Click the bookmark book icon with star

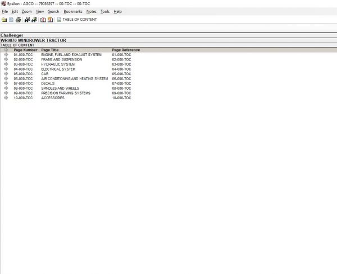pos(51,20)
